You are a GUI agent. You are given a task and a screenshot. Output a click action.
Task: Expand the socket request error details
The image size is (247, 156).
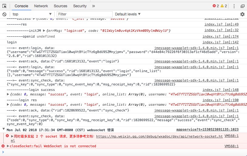[12, 136]
